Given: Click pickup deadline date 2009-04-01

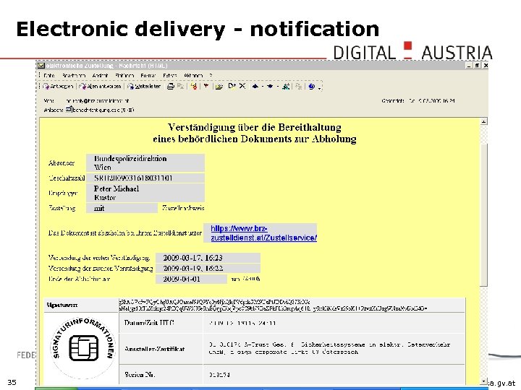Looking at the screenshot, I should click(x=191, y=279).
